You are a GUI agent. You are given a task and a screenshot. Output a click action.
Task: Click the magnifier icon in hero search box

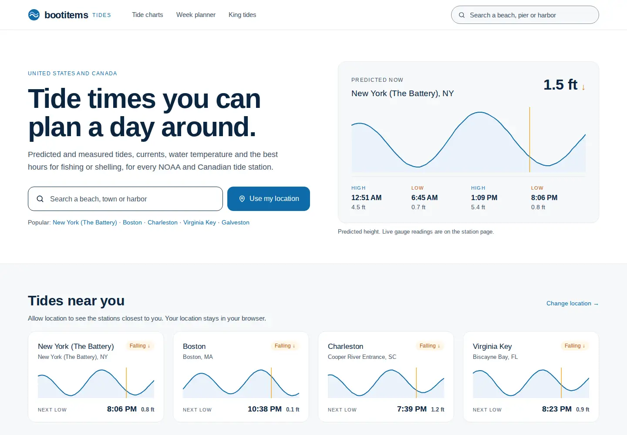(x=40, y=199)
